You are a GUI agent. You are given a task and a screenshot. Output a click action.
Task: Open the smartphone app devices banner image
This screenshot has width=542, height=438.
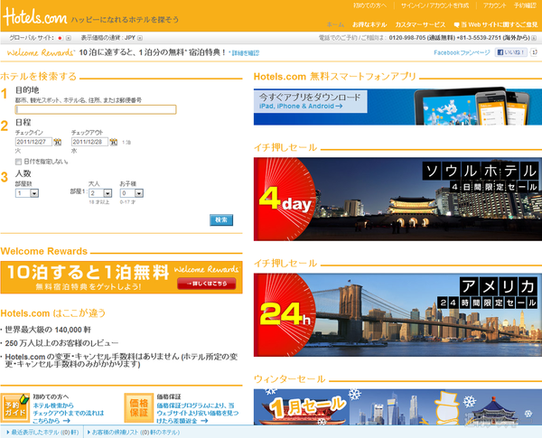click(x=397, y=107)
